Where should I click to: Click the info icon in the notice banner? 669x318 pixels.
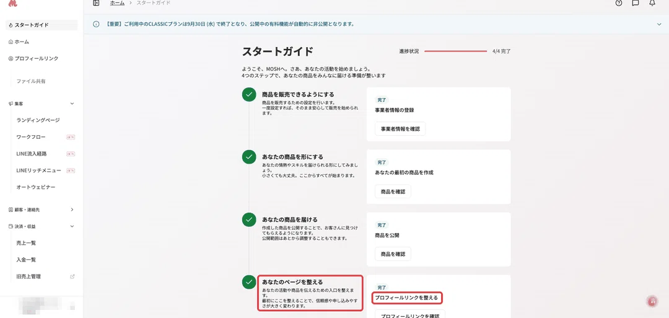pyautogui.click(x=97, y=24)
